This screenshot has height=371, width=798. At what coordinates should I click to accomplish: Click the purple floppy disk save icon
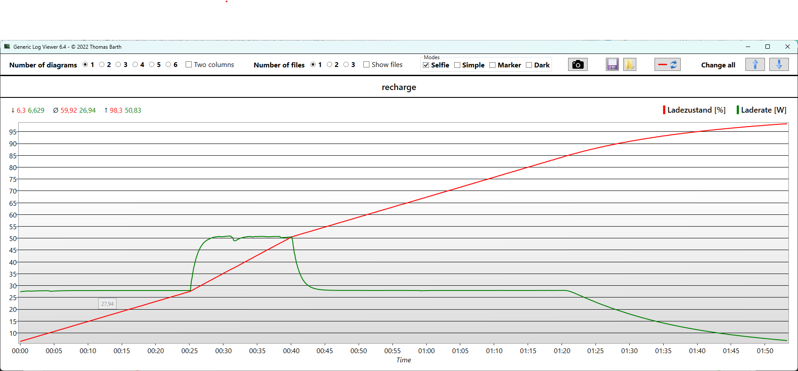(x=612, y=65)
